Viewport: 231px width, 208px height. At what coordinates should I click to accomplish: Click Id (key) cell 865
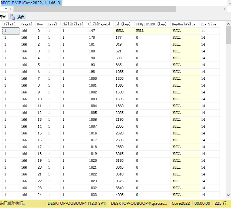(124, 65)
